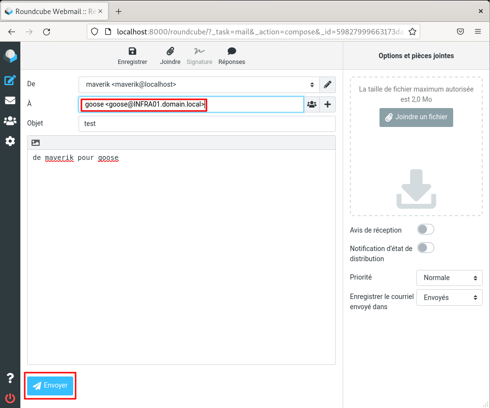Edit sender identities with pencil button
This screenshot has width=490, height=408.
coord(328,84)
